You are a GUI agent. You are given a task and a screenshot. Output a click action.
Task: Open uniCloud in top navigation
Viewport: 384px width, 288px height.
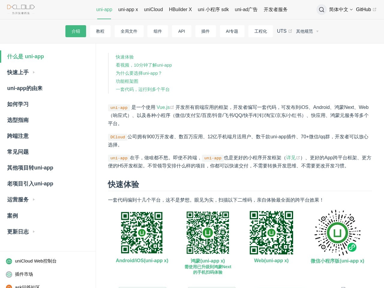[x=153, y=10]
